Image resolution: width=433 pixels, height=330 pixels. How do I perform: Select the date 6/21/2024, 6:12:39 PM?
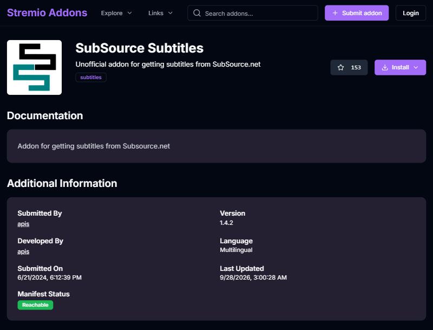coord(49,277)
